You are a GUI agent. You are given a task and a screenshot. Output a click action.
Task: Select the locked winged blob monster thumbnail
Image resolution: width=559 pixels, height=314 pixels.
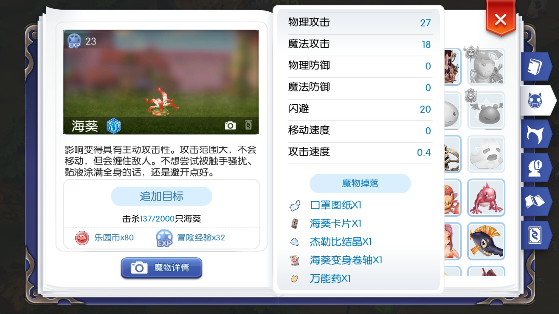486,110
